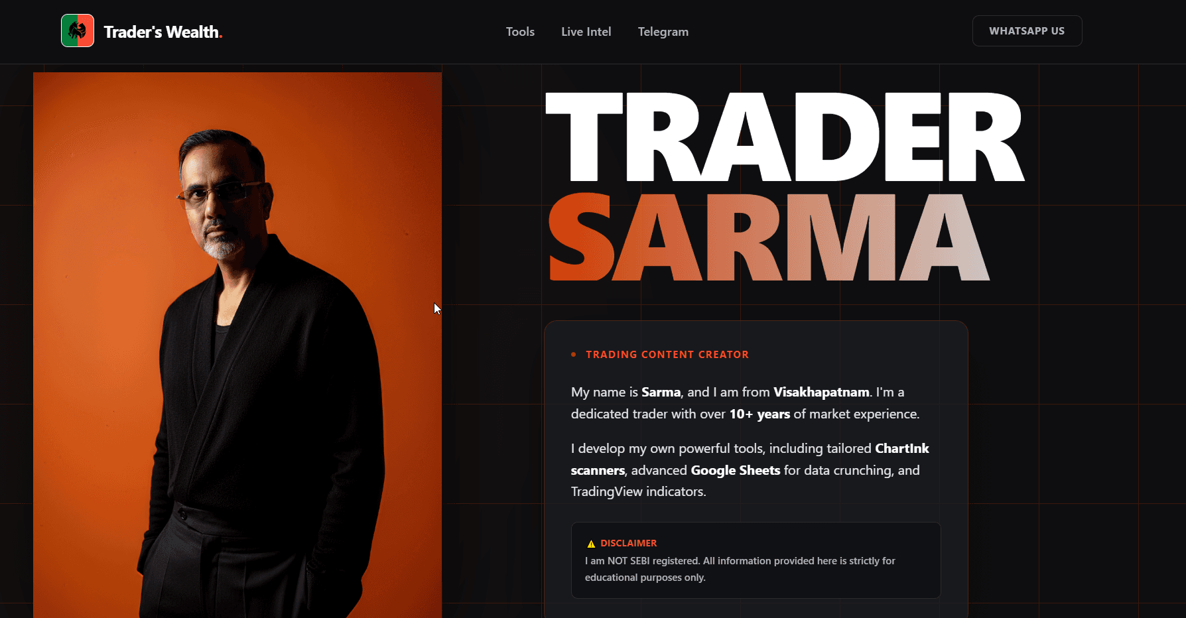Click the red period after Trader's Wealth
Screen dimensions: 1186x618
pos(221,36)
